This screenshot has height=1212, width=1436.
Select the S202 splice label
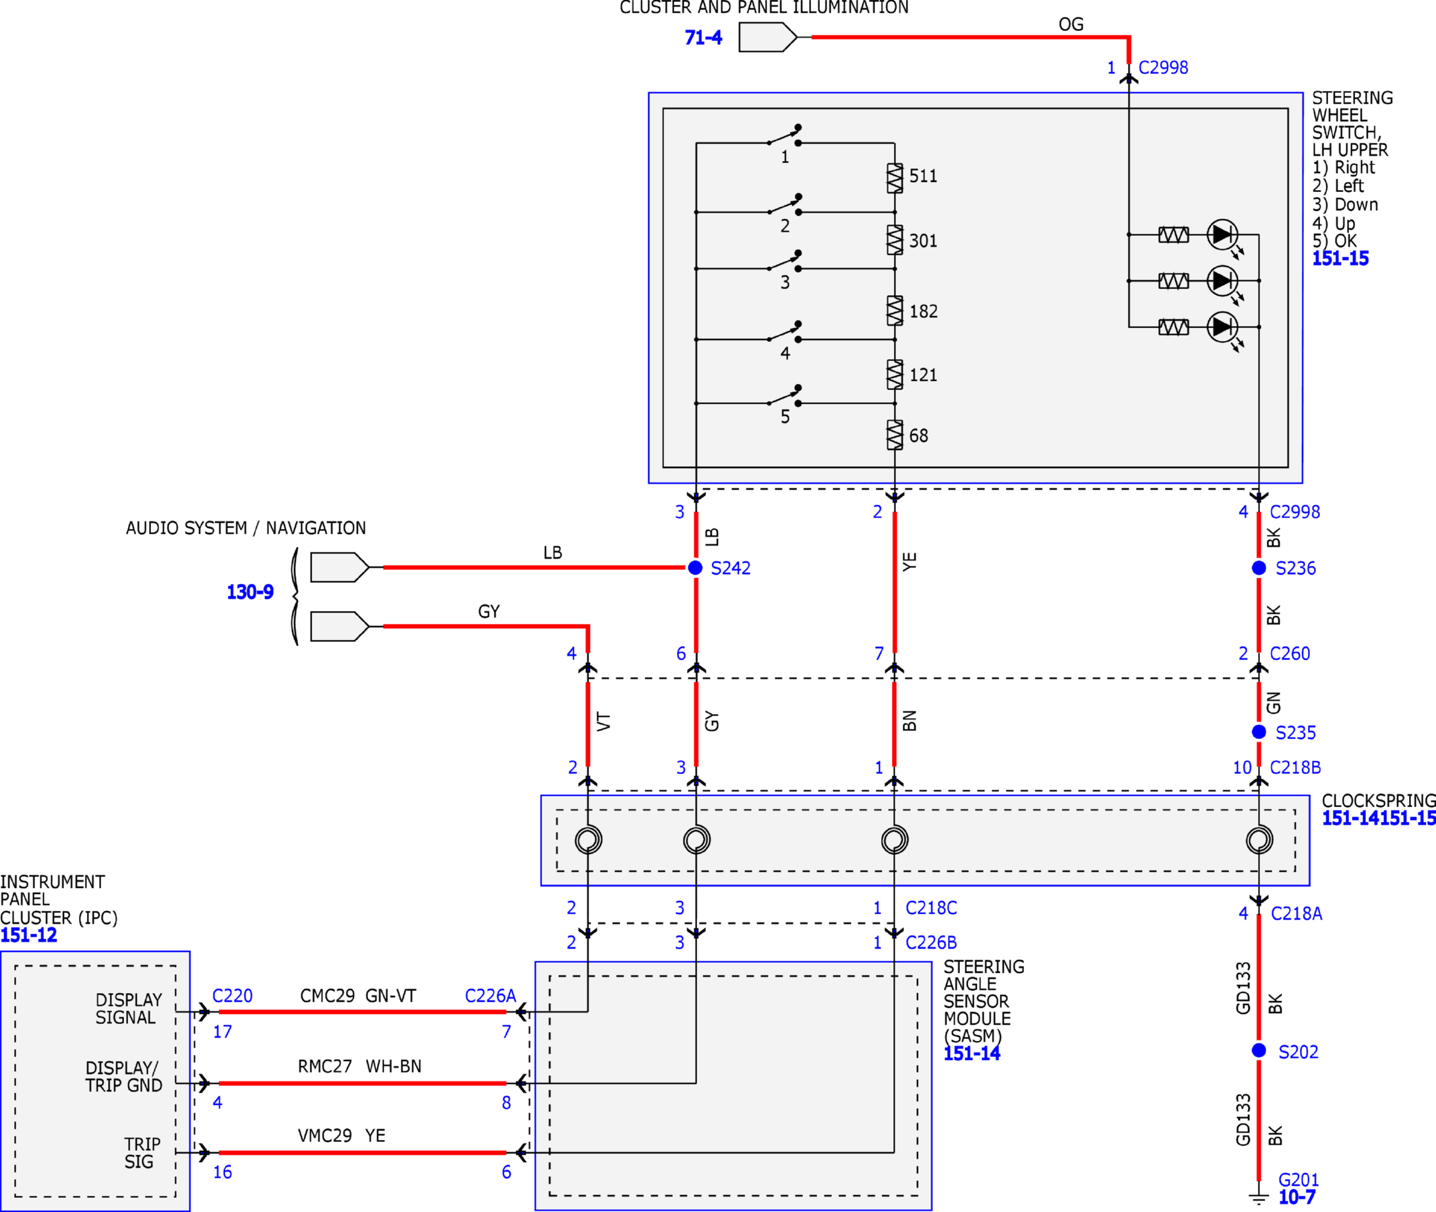point(1298,1052)
